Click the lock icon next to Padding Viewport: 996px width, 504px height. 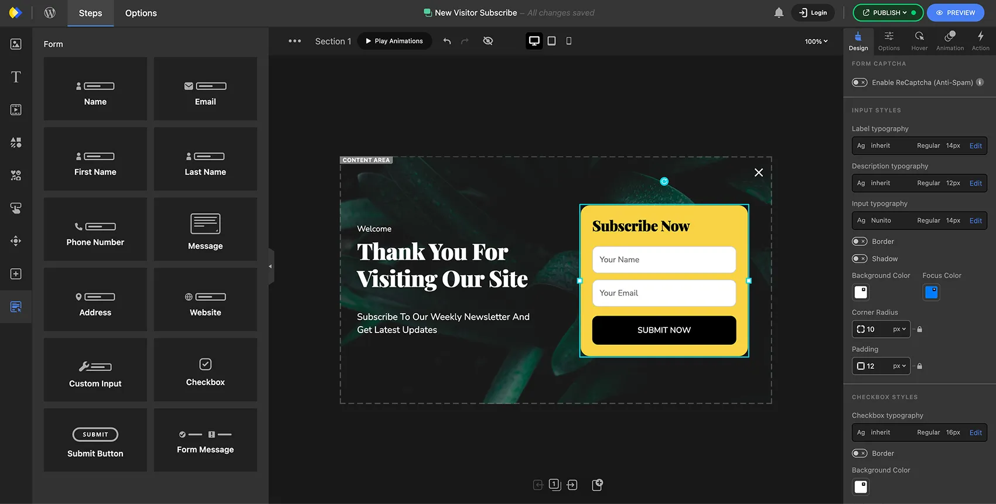tap(919, 366)
